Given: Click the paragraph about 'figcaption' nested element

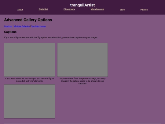Looking at the screenshot, I should click(51, 38).
